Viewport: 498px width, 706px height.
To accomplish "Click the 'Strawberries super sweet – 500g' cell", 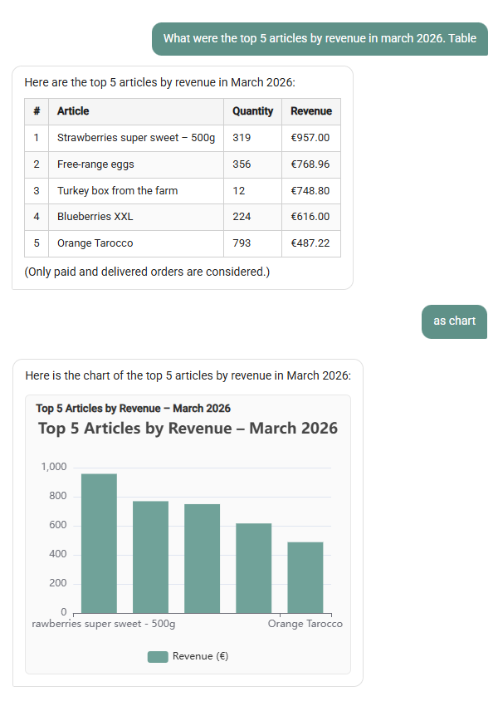I will tap(136, 138).
